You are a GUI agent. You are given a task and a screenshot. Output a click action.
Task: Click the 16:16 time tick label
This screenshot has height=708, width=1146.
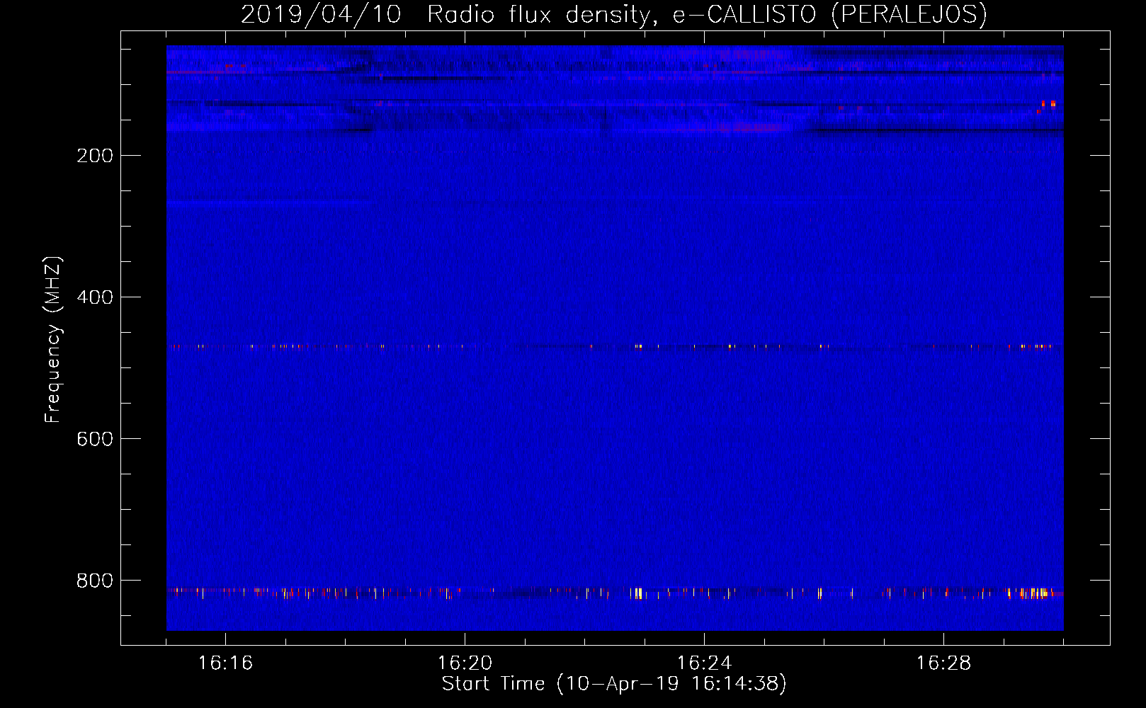pyautogui.click(x=225, y=663)
